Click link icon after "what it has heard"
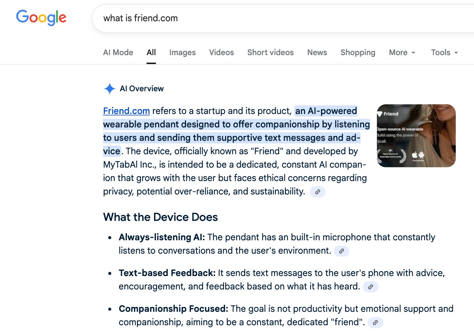The image size is (474, 336). click(x=370, y=287)
